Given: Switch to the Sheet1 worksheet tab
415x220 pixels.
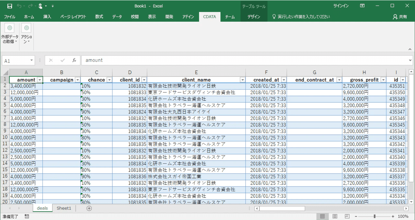Looking at the screenshot, I should click(64, 208).
